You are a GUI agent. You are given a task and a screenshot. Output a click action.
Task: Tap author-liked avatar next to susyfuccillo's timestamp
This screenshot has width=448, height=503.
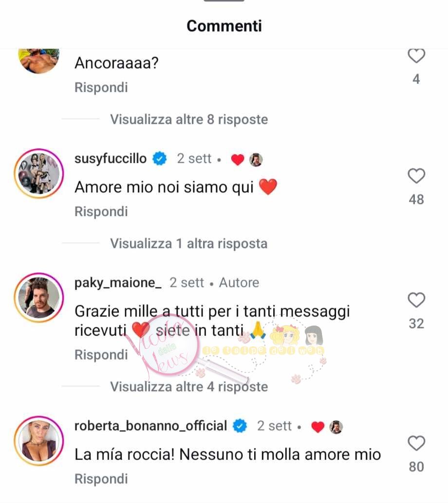256,160
